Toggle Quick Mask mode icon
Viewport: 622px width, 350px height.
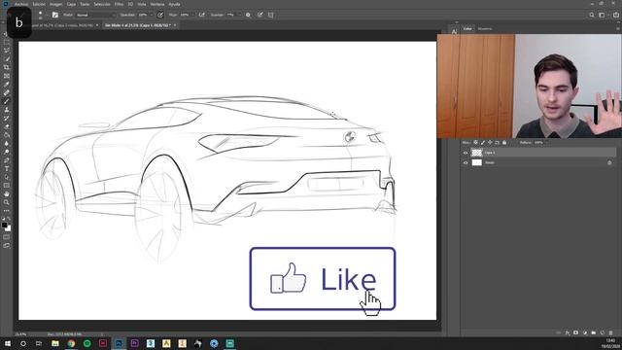[7, 237]
